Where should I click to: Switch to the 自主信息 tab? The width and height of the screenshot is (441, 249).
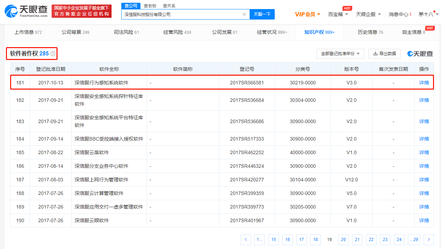[413, 32]
